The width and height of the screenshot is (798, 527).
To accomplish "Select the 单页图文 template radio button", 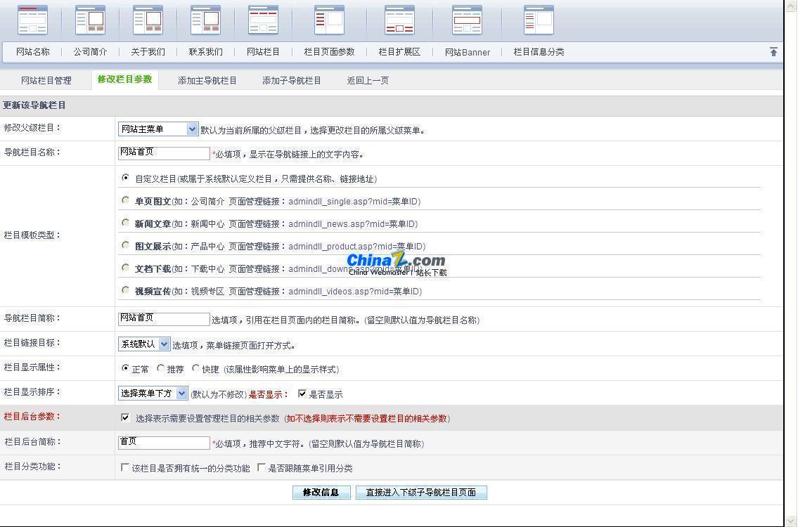I will point(125,200).
